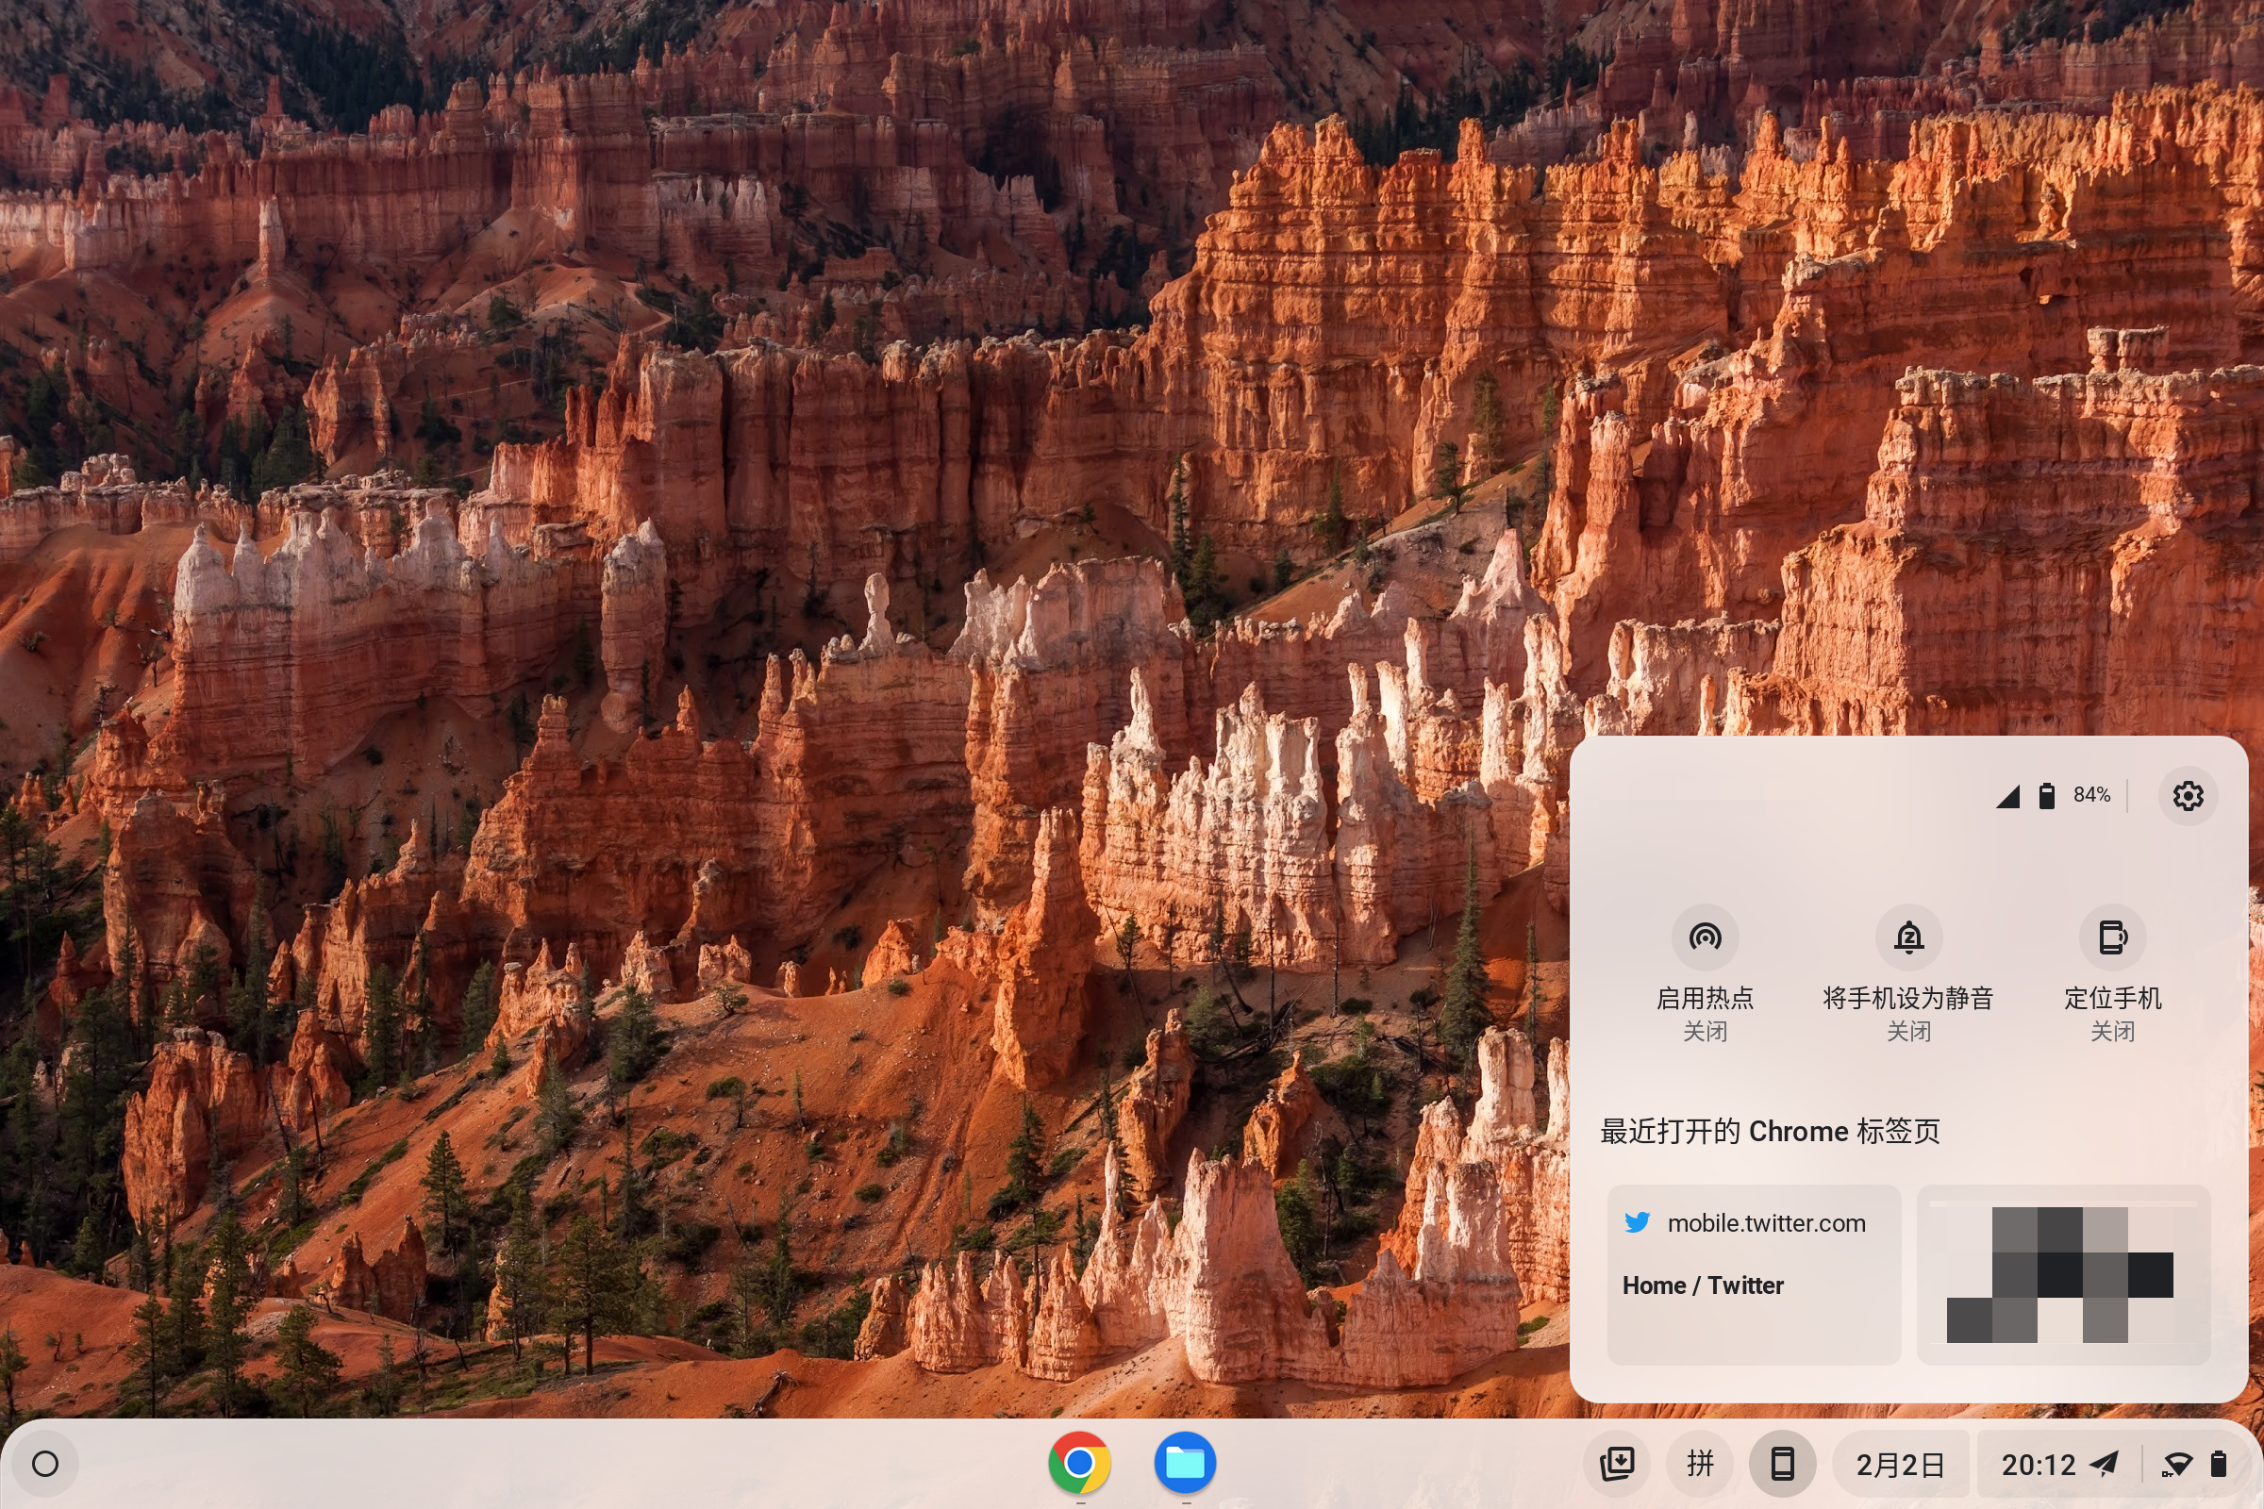2264x1509 pixels.
Task: Select the phone icon in the shelf status area
Action: [1783, 1464]
